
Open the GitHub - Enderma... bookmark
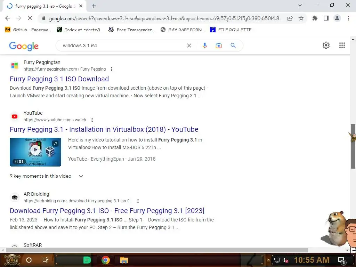28,30
